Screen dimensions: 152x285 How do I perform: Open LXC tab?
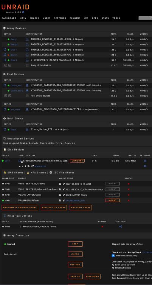tap(86, 18)
